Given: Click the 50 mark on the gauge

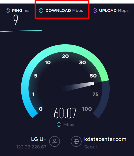Looking at the screenshot, I should pyautogui.click(x=93, y=76).
